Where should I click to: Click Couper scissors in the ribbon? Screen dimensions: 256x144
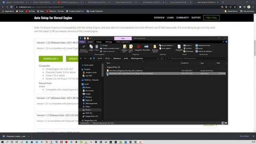tap(104, 45)
